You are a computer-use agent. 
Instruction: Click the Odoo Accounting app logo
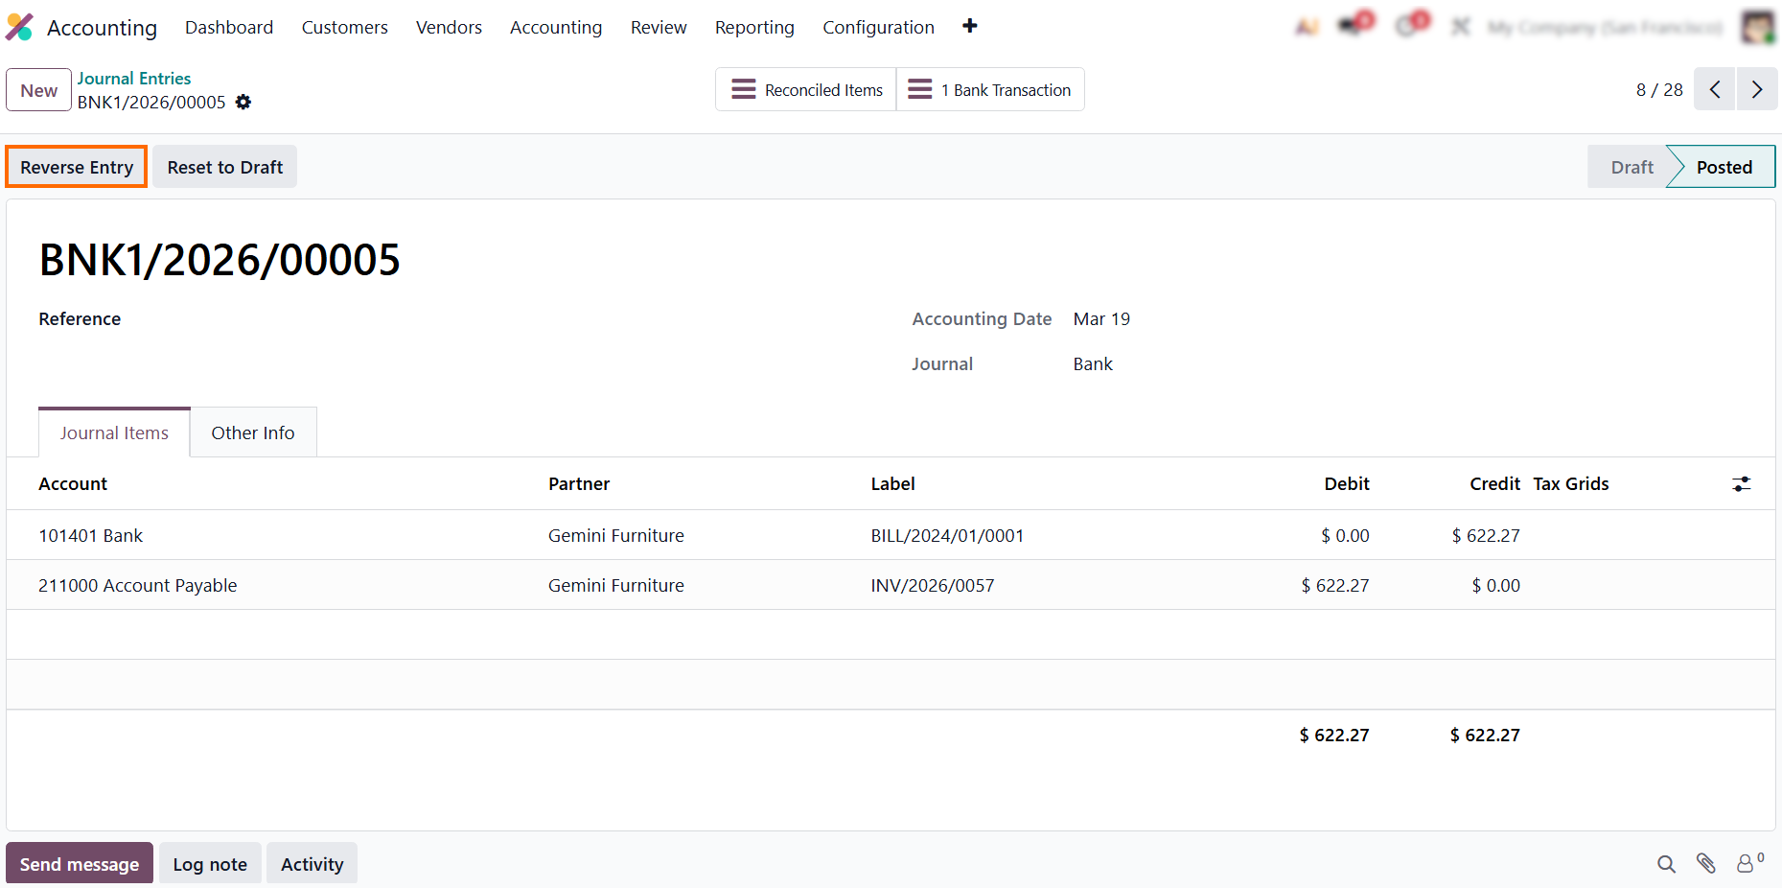(x=19, y=27)
